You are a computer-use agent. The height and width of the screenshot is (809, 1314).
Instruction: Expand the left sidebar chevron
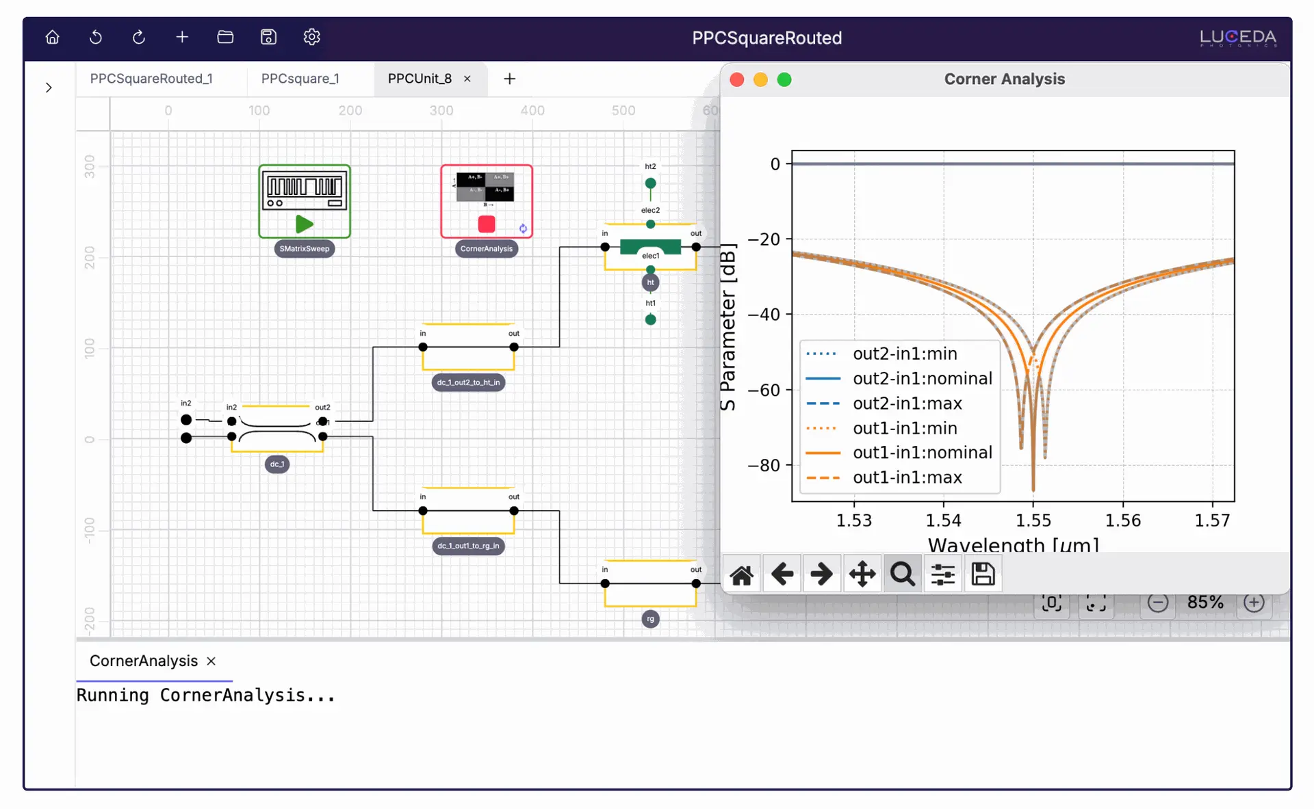[49, 88]
